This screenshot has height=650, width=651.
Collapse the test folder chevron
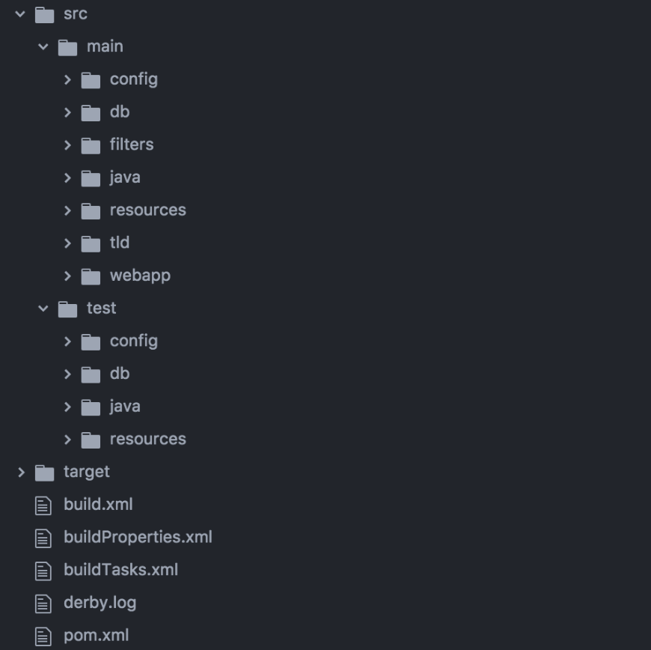(x=43, y=309)
